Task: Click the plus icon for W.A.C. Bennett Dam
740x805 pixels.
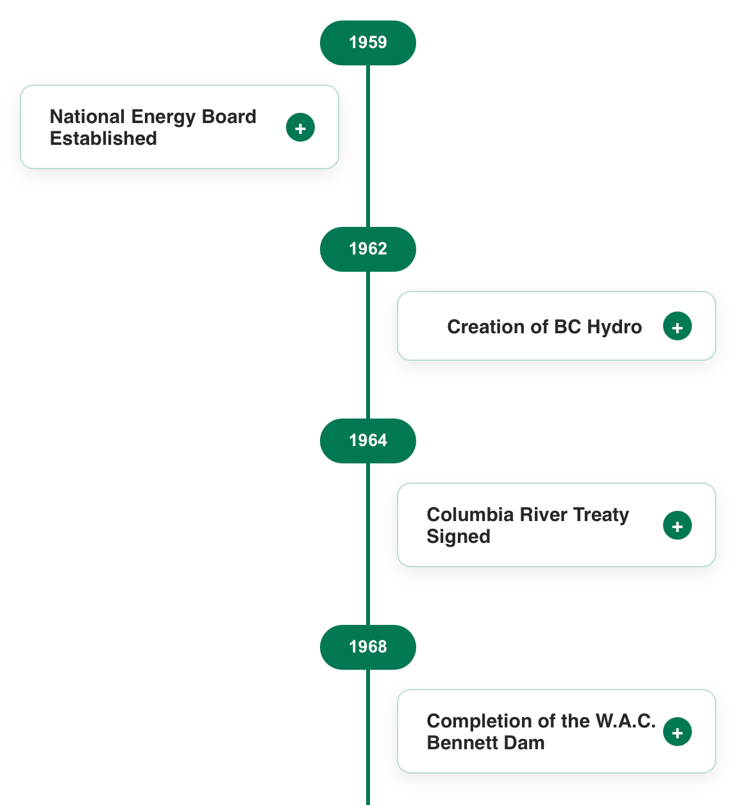Action: pyautogui.click(x=677, y=733)
